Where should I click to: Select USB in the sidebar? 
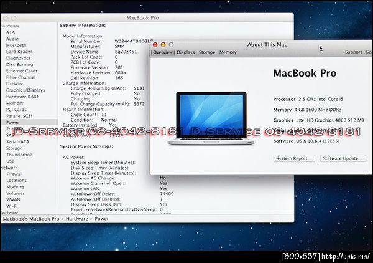point(10,161)
